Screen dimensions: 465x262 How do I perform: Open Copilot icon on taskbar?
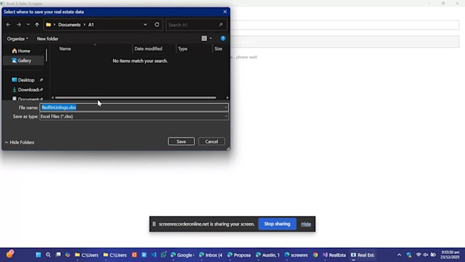tap(68, 255)
